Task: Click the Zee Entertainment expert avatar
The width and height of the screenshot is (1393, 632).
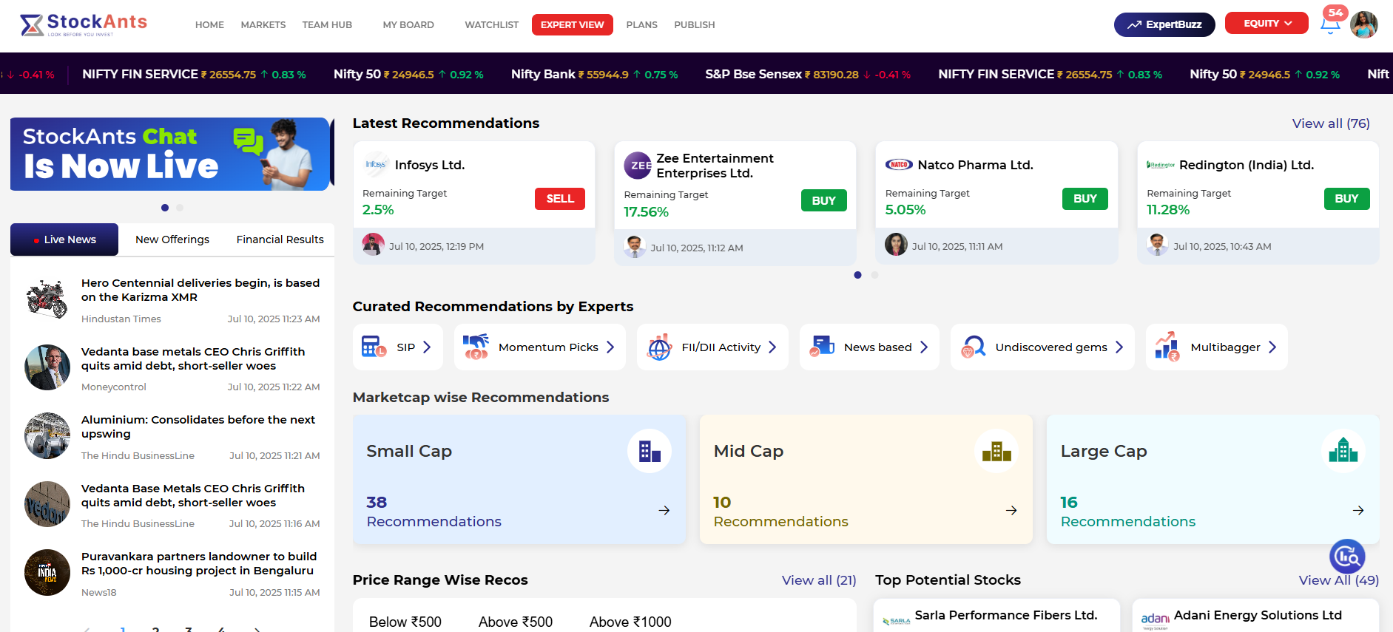Action: coord(635,246)
